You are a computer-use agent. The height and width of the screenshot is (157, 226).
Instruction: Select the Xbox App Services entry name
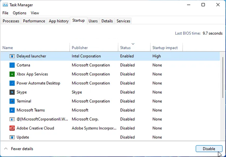[32, 74]
